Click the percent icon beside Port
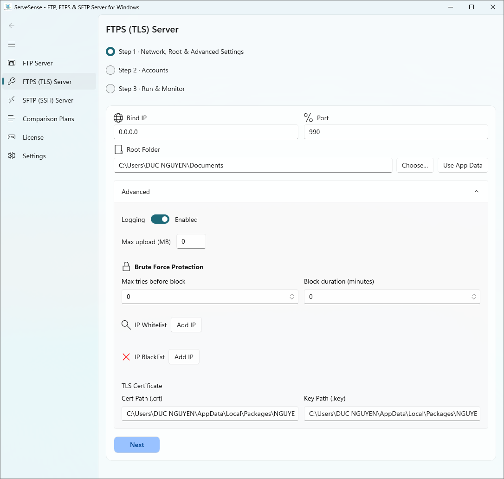Image resolution: width=504 pixels, height=479 pixels. click(308, 117)
